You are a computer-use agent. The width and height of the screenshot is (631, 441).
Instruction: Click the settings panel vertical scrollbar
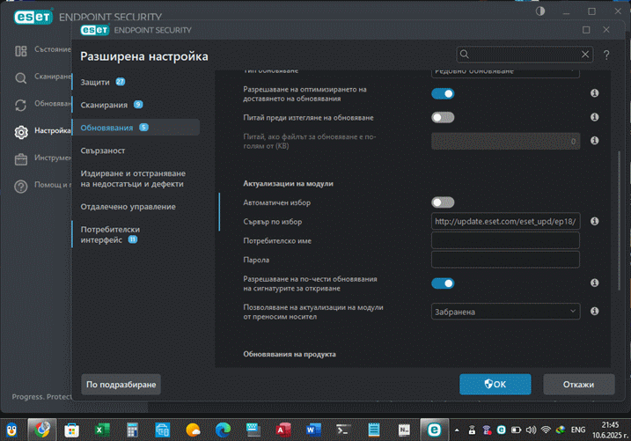619,220
